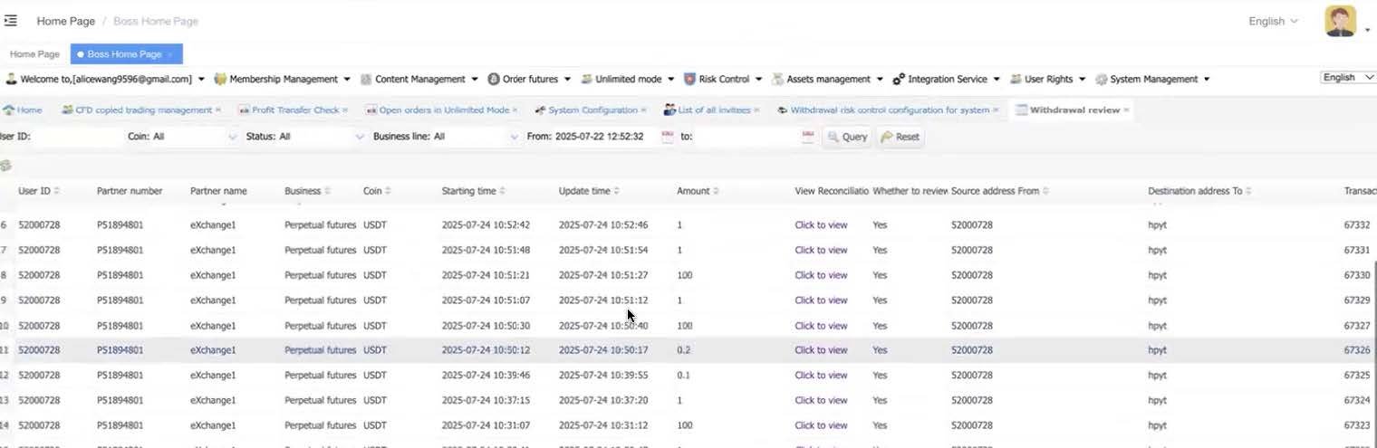Viewport: 1377px width, 448px height.
Task: Click the user avatar in the top right
Action: point(1340,21)
